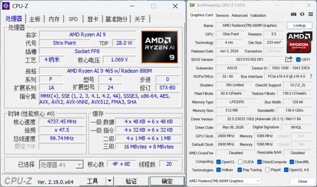Select the 处理器 tab in CPU-Z
Image resolution: width=317 pixels, height=187 pixels.
14,19
